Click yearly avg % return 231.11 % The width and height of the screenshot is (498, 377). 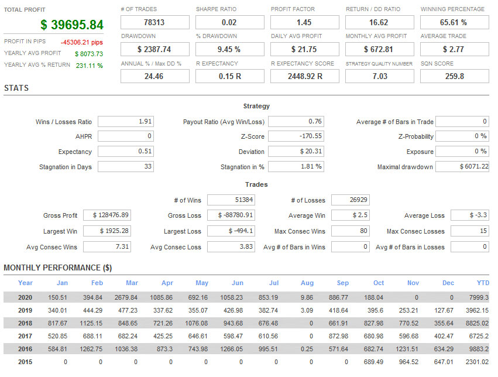(90, 66)
